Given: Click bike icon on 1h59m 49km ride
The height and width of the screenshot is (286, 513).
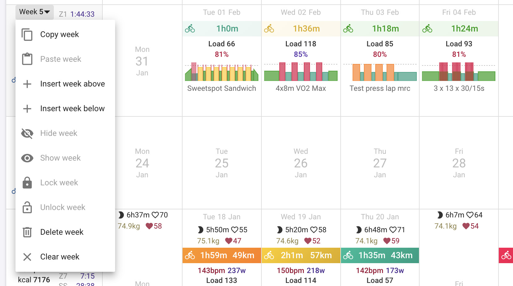Looking at the screenshot, I should pos(190,255).
